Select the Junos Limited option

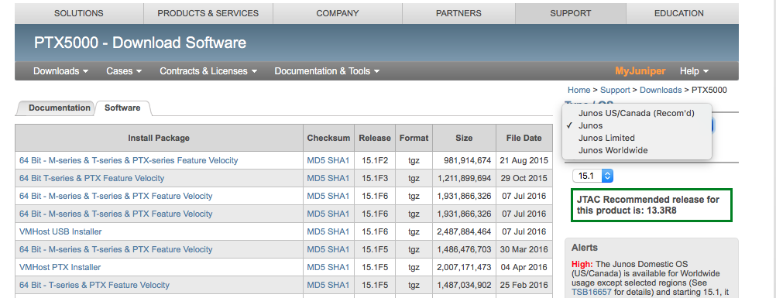click(637, 138)
